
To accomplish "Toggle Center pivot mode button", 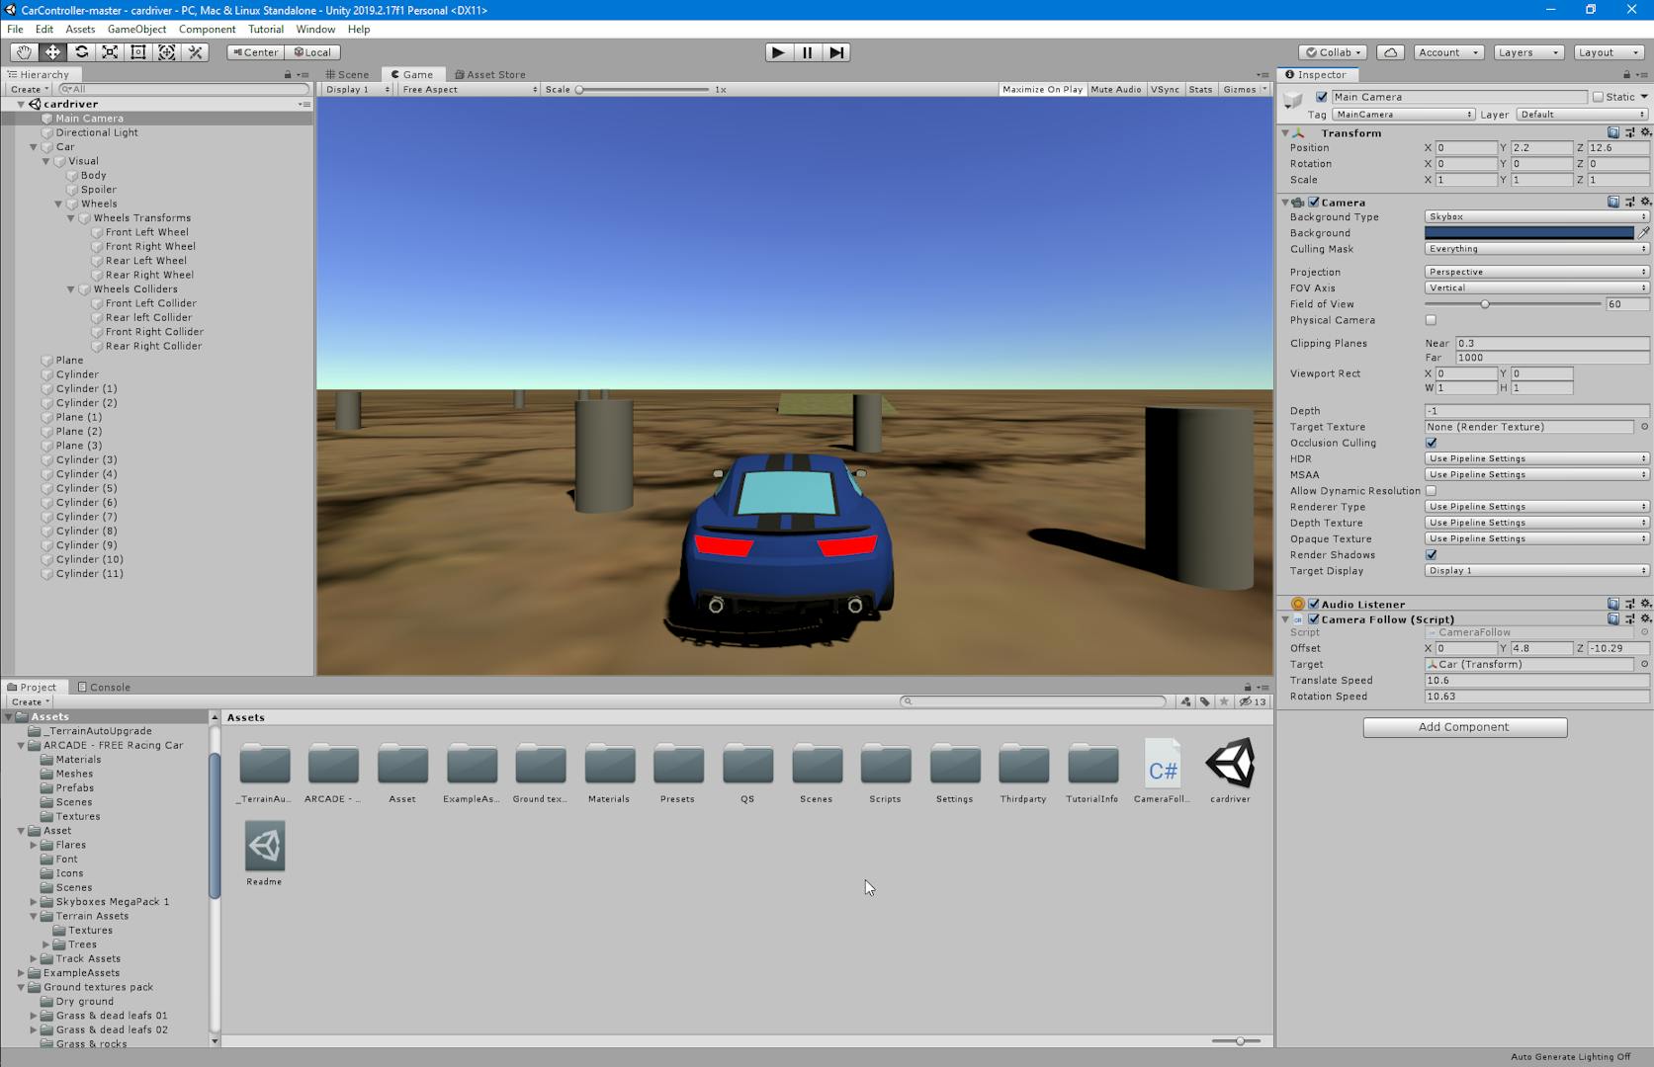I will click(x=255, y=52).
